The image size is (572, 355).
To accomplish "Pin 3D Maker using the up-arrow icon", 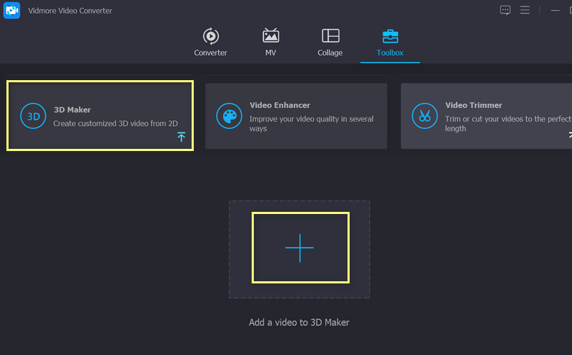I will 181,137.
